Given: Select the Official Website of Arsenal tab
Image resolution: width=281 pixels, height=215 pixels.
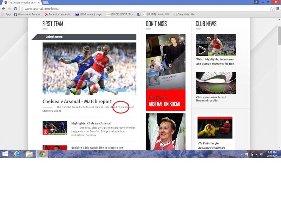Looking at the screenshot, I should pyautogui.click(x=22, y=3).
